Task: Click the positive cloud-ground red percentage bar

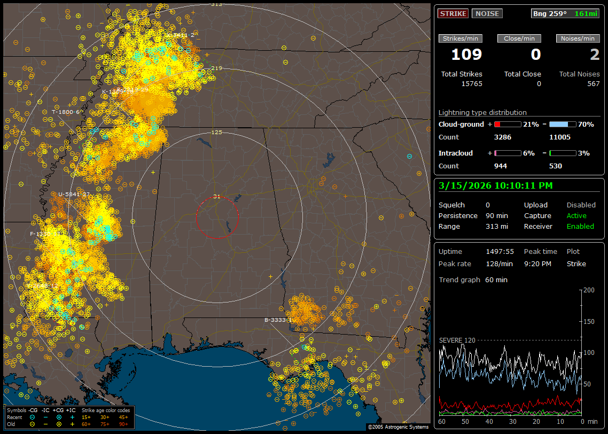Action: point(507,124)
